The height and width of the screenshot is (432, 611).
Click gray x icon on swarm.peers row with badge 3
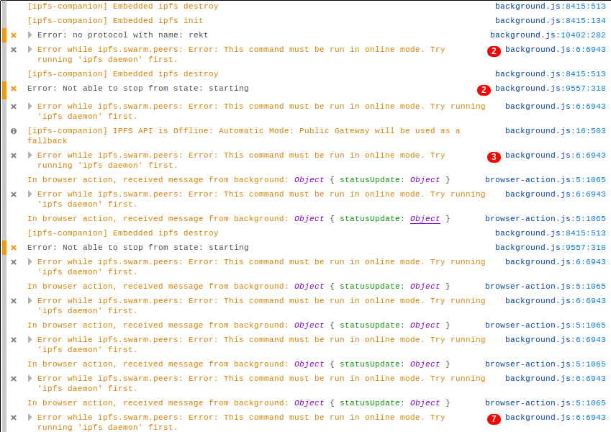coord(14,156)
